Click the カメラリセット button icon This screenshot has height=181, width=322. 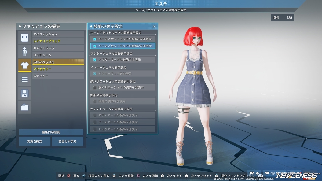[217, 176]
